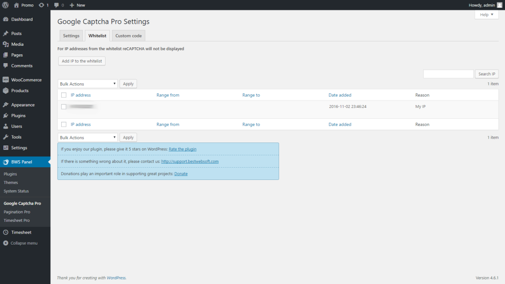Image resolution: width=505 pixels, height=284 pixels.
Task: Switch to the Settings tab
Action: click(71, 35)
